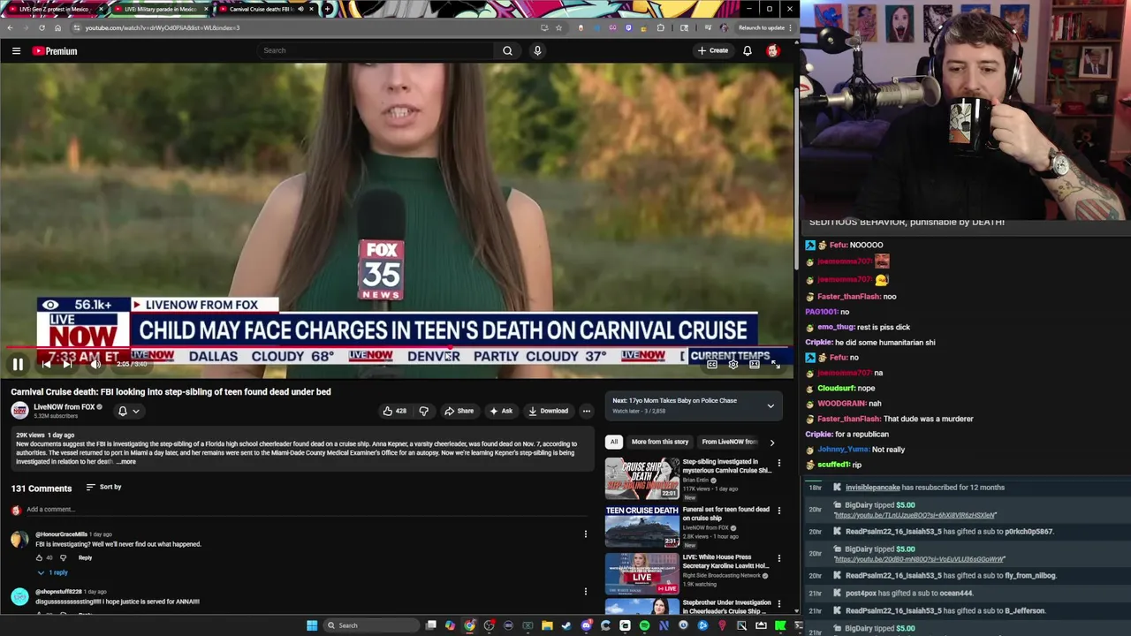Viewport: 1131px width, 636px height.
Task: Open the Create menu
Action: coord(713,50)
